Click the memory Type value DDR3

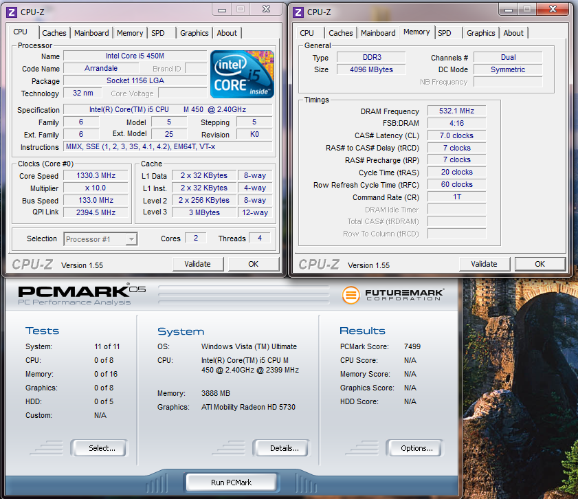[372, 58]
